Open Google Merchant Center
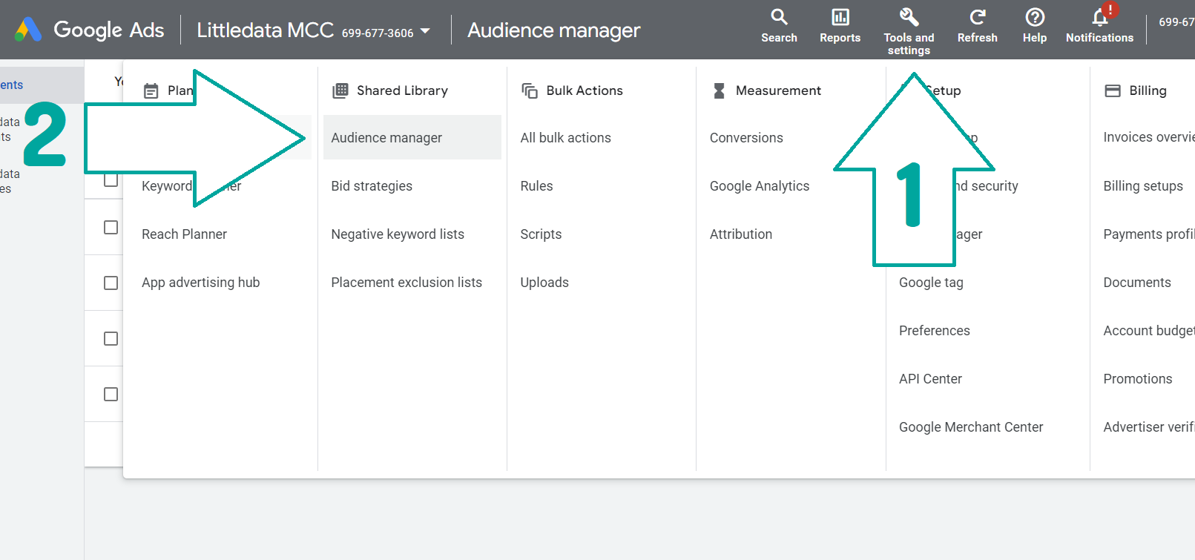1195x560 pixels. coord(971,427)
